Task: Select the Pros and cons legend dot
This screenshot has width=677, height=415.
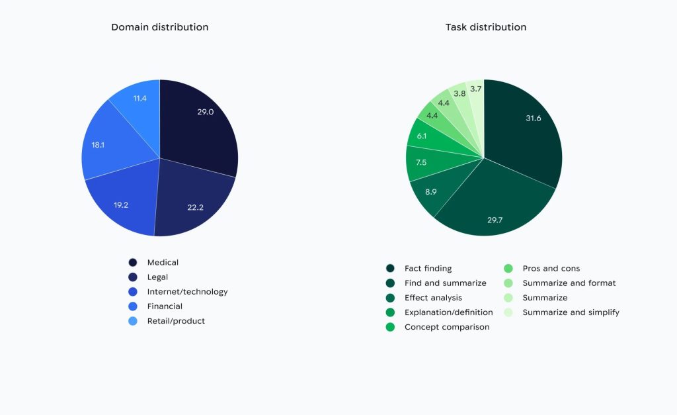Action: 508,269
